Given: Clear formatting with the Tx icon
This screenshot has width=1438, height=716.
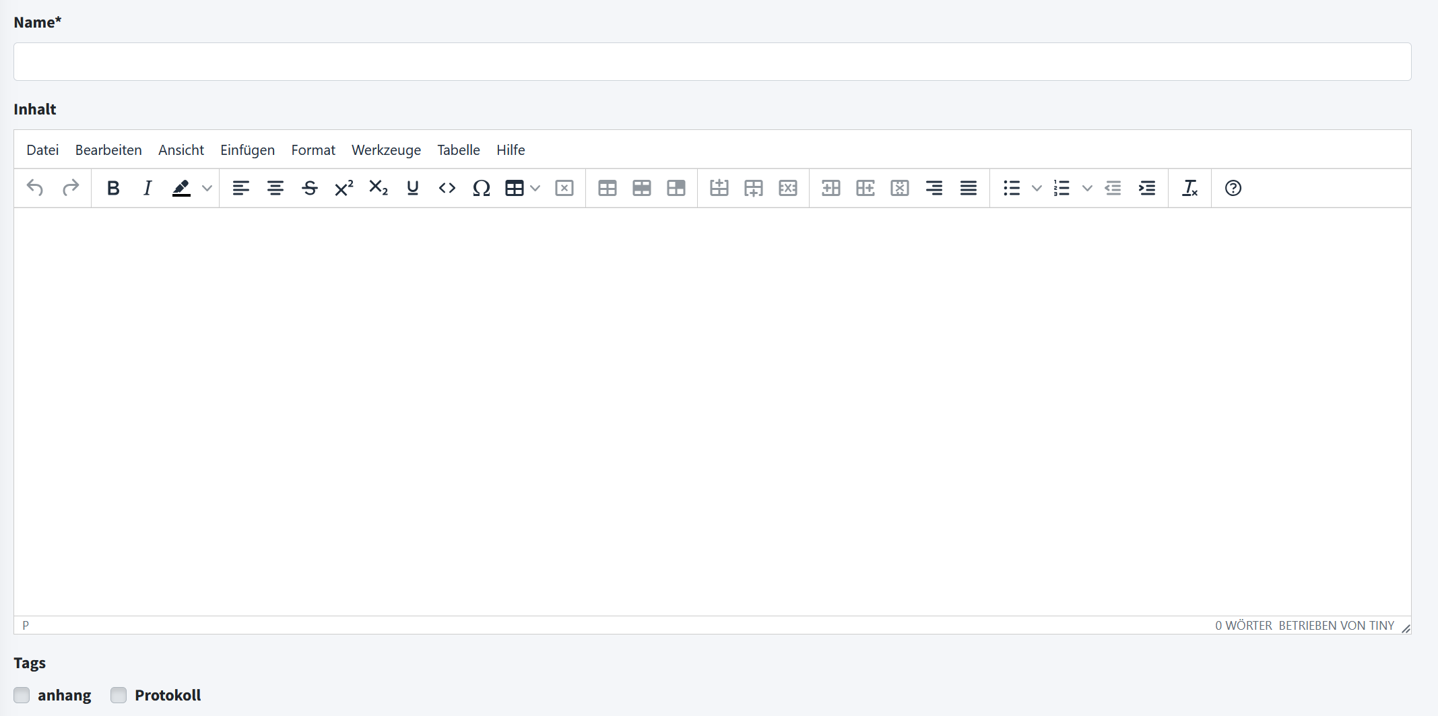Looking at the screenshot, I should (1189, 188).
